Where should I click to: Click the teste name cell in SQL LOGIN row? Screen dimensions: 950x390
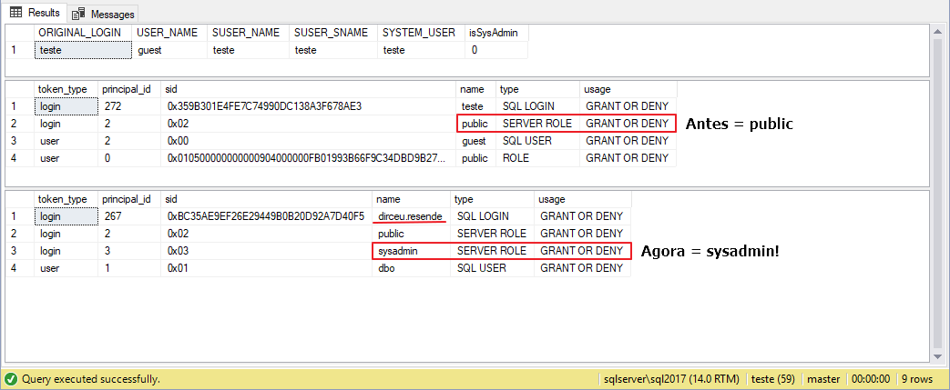coord(475,106)
